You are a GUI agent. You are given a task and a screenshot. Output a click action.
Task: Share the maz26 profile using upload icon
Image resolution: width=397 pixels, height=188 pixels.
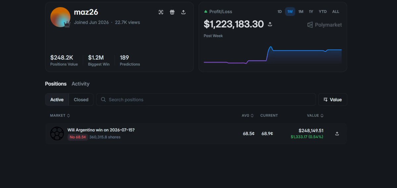click(183, 12)
